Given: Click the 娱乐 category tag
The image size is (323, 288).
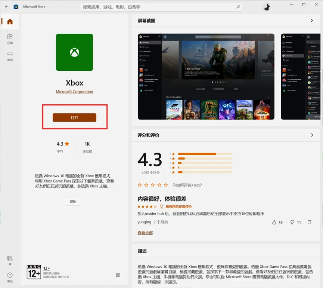Looking at the screenshot, I should tap(73, 201).
